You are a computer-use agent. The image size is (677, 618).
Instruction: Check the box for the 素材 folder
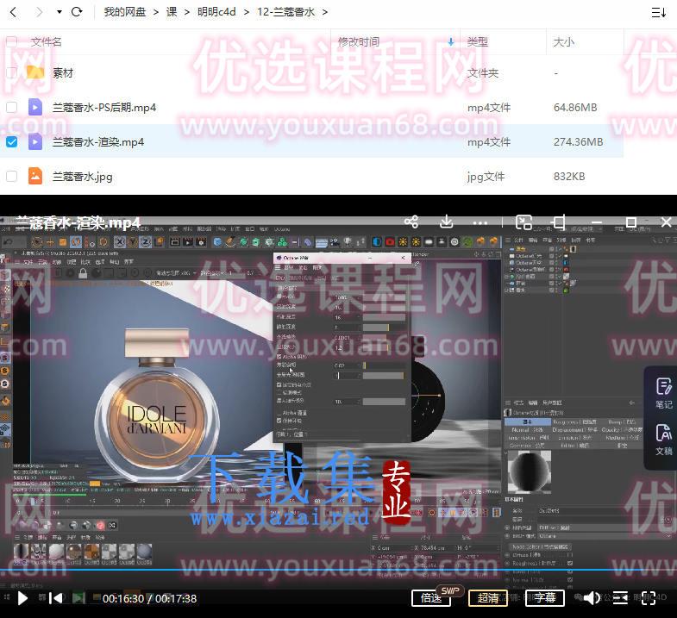pyautogui.click(x=12, y=72)
